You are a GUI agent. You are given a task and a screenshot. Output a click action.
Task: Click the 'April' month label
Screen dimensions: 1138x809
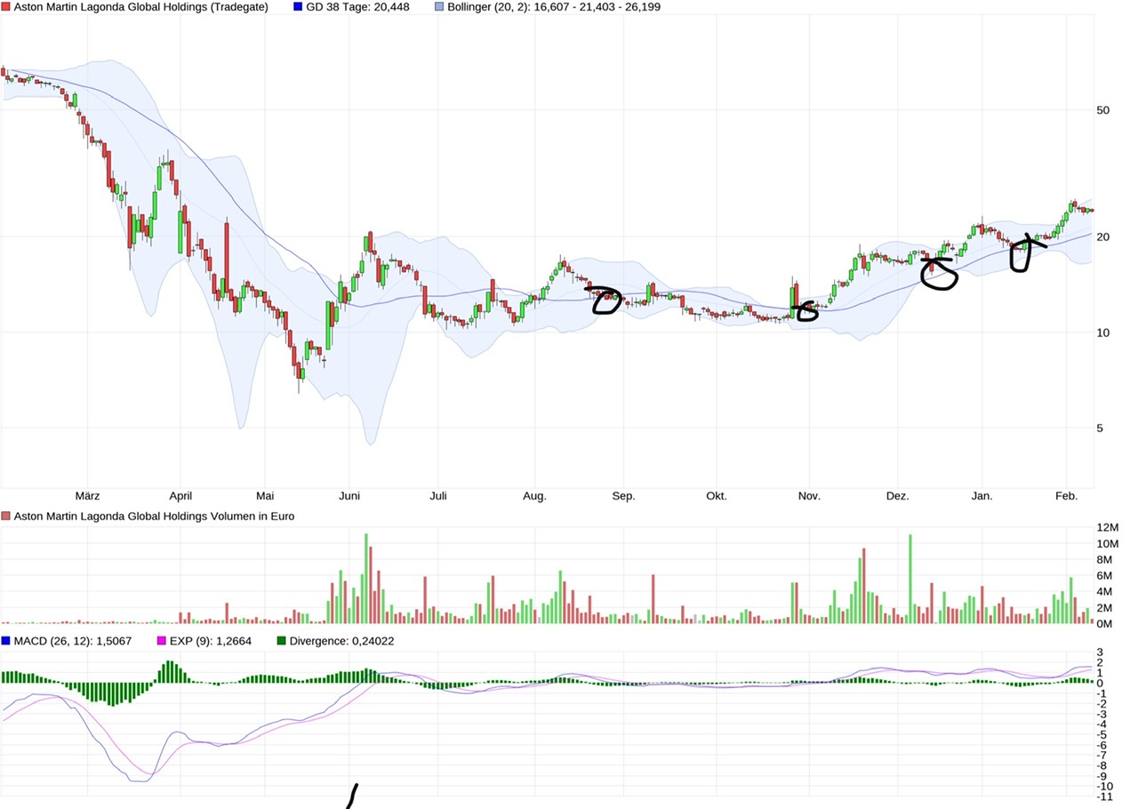[x=180, y=496]
